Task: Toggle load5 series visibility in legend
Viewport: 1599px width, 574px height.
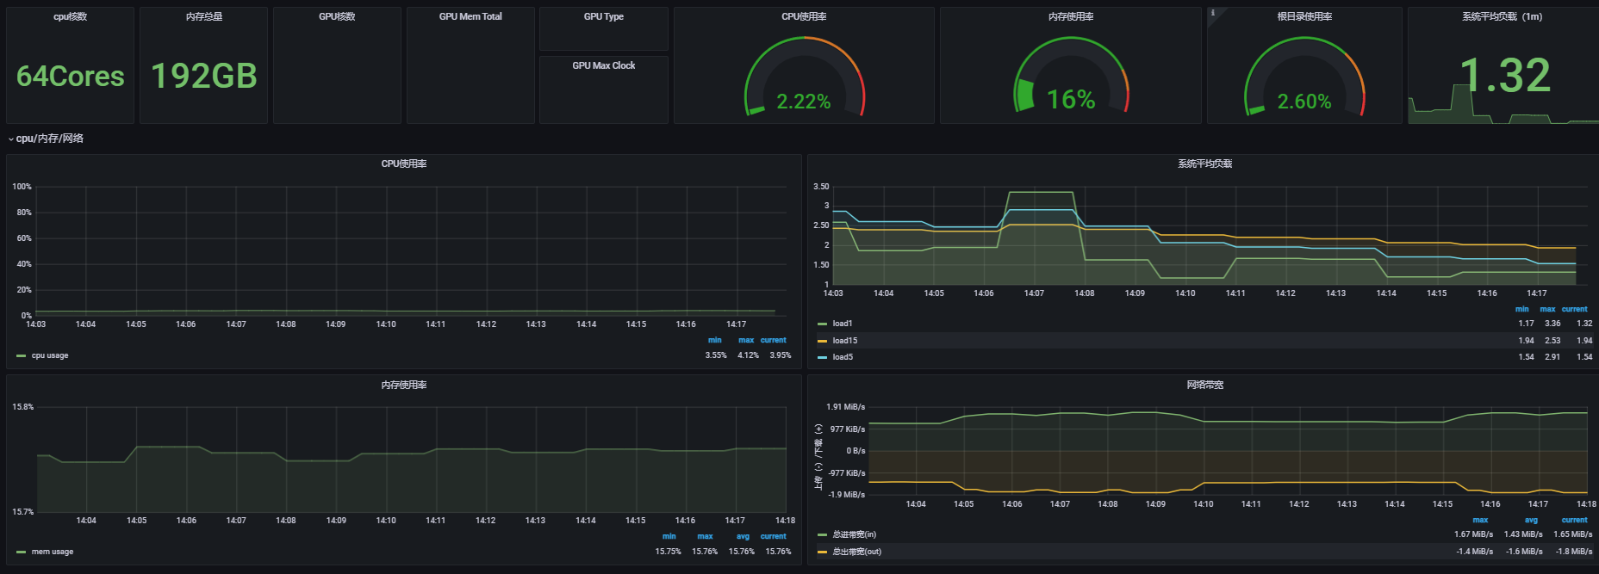Action: point(843,357)
